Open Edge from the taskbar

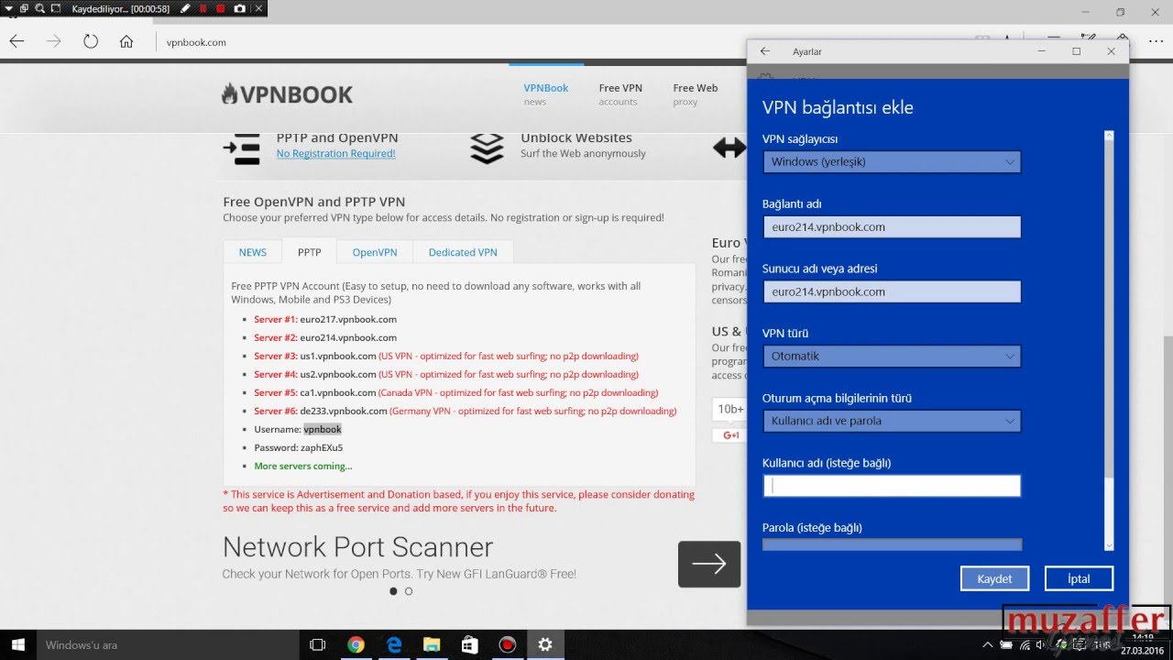(x=395, y=645)
